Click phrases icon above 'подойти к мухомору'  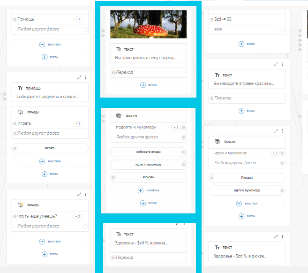point(119,116)
